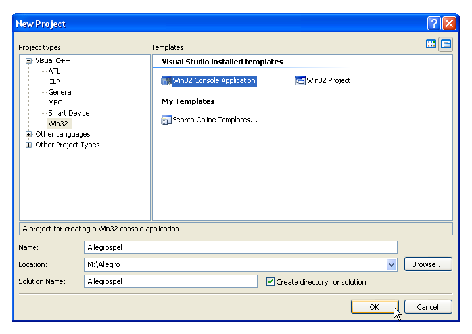Toggle Create directory for solution checkbox
The image size is (472, 334).
click(270, 282)
